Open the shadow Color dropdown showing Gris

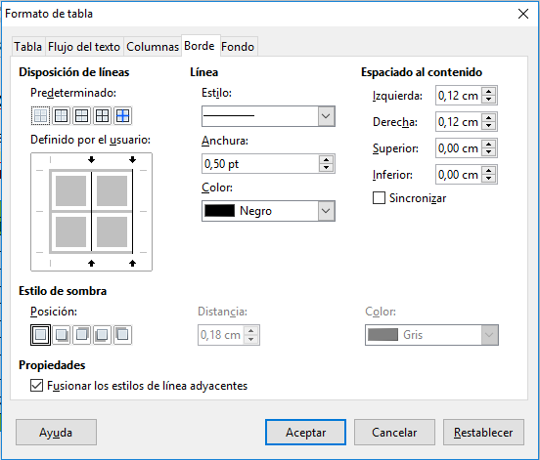click(431, 335)
